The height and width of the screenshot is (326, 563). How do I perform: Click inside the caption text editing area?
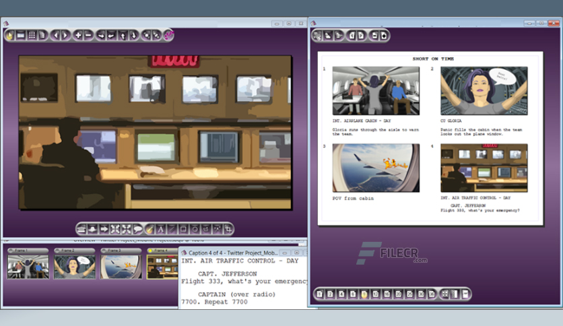point(243,282)
